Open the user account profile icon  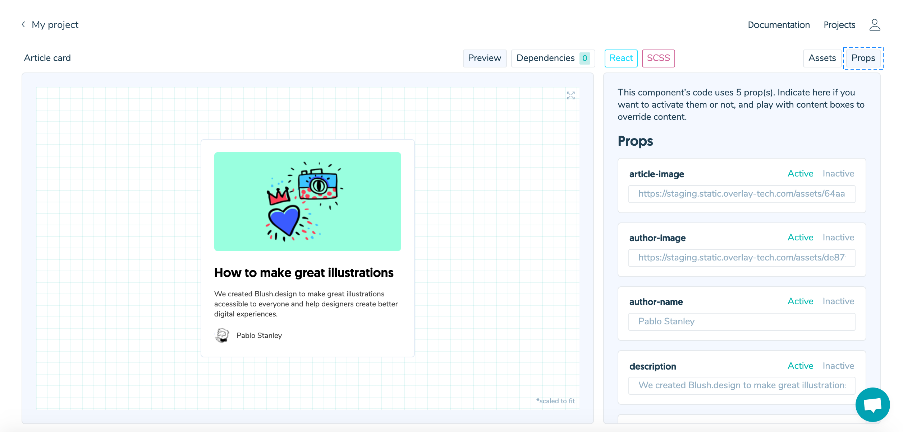pos(875,25)
